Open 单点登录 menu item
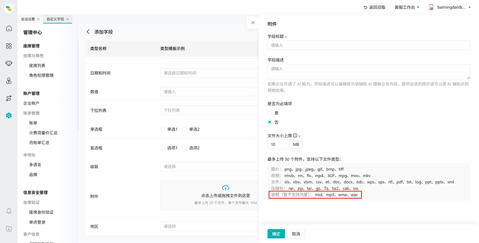 tap(37, 223)
